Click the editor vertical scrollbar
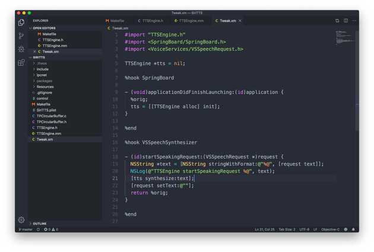374x252 pixels. point(357,81)
